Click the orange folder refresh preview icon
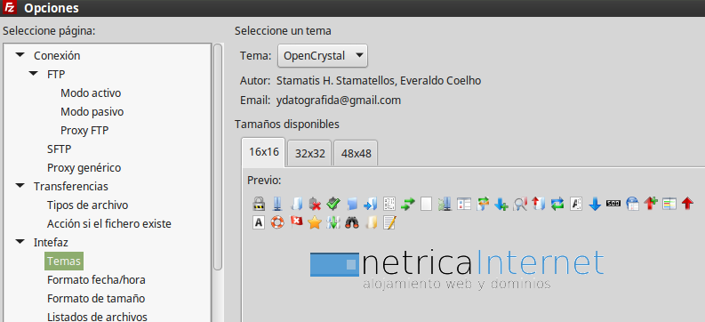 pos(483,204)
